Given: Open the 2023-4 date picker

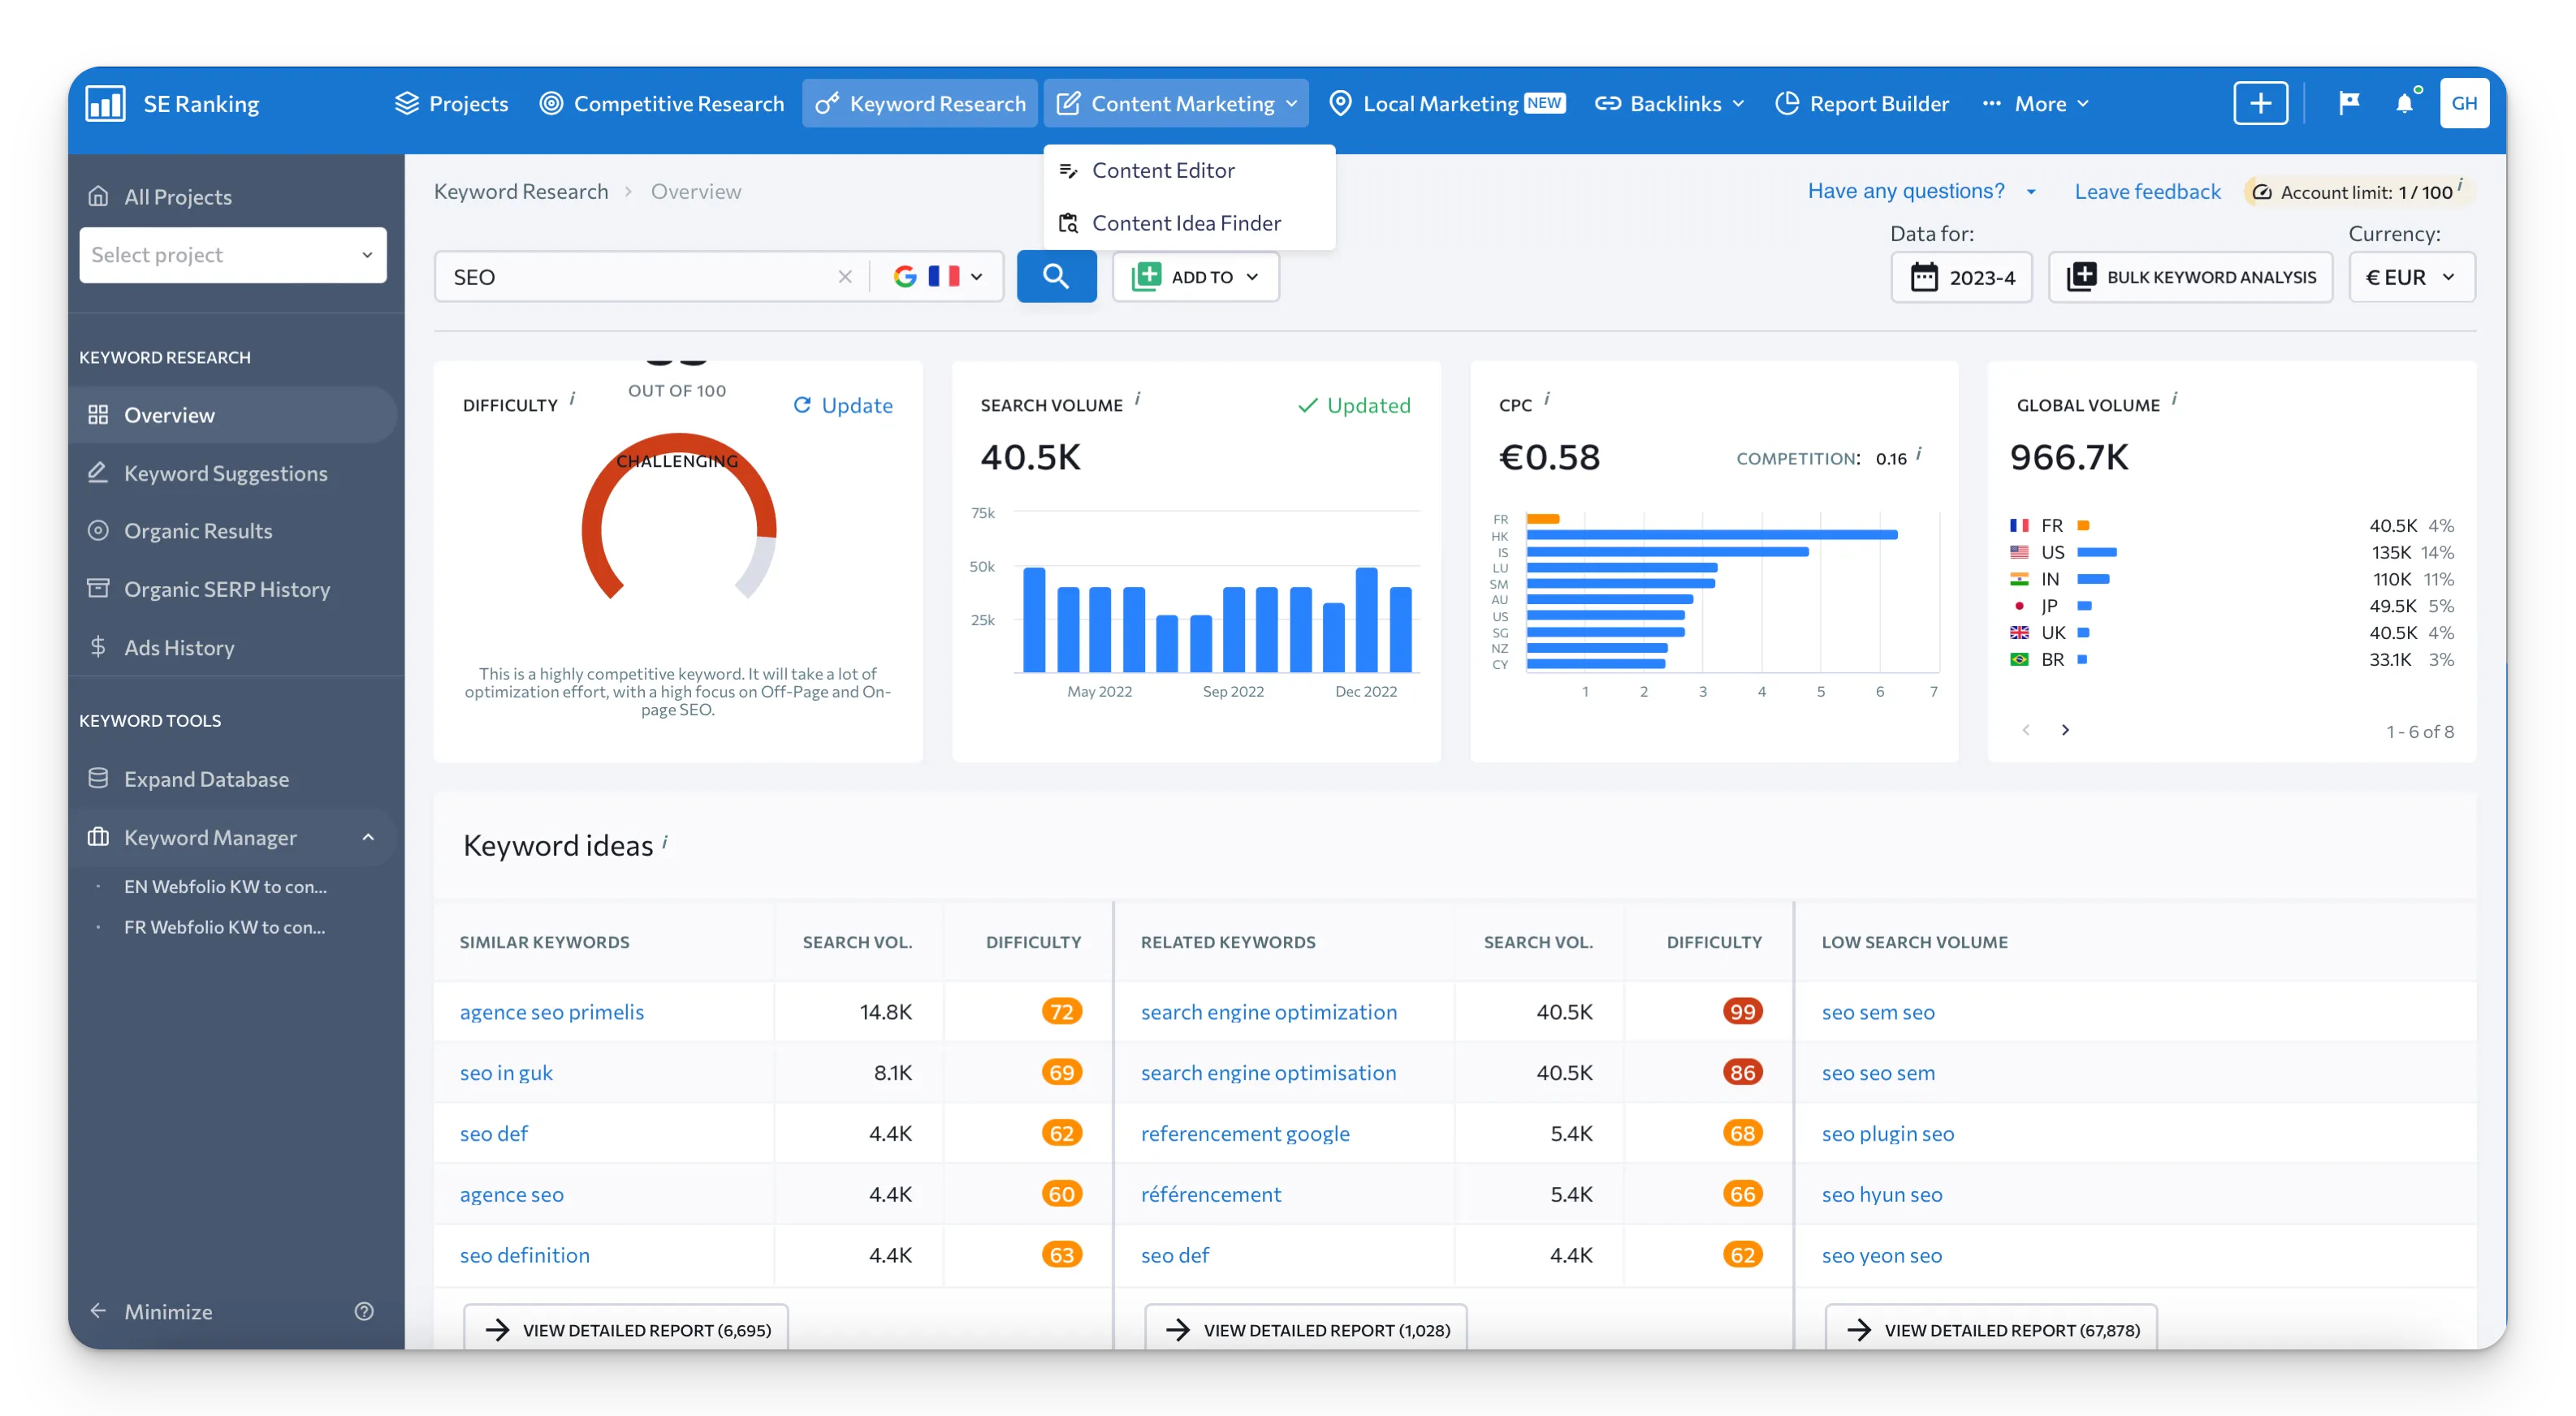Looking at the screenshot, I should coord(1961,277).
